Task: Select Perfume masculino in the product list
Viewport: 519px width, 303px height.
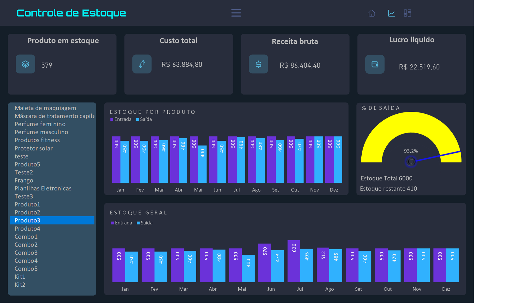Action: point(41,132)
